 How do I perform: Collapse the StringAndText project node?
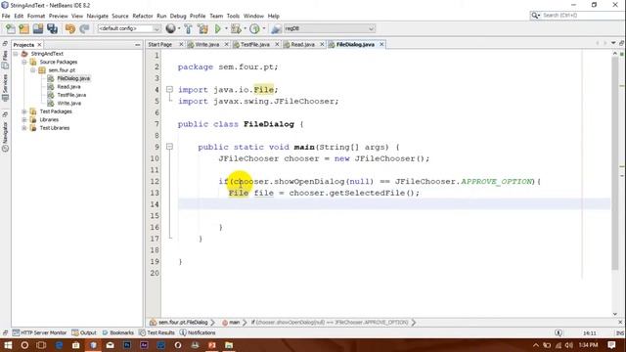[x=16, y=54]
